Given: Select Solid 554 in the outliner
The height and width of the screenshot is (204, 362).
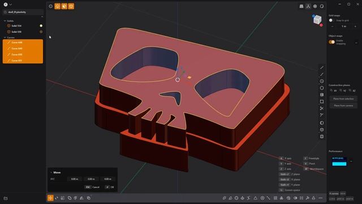Looking at the screenshot, I should [23, 25].
